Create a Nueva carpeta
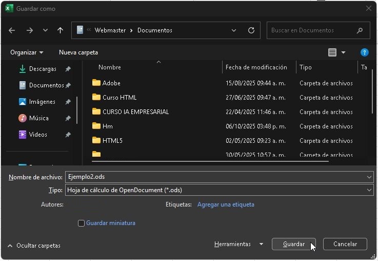378x261 pixels. click(78, 52)
